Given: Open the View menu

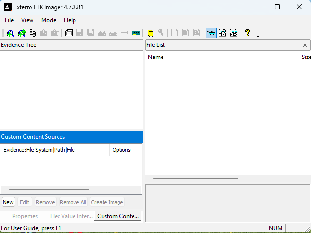Looking at the screenshot, I should click(x=27, y=20).
